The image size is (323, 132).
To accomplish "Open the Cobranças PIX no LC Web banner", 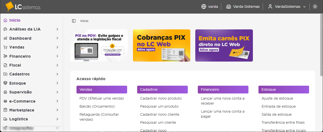I will coord(161,45).
